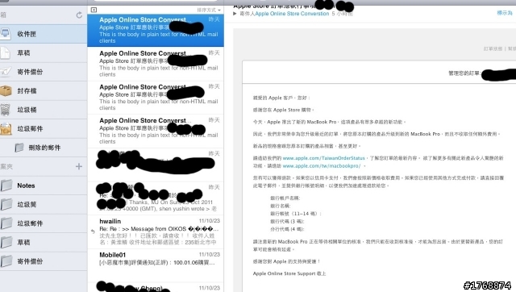
Task: Expand the sender details disclosure triangle
Action: point(235,14)
